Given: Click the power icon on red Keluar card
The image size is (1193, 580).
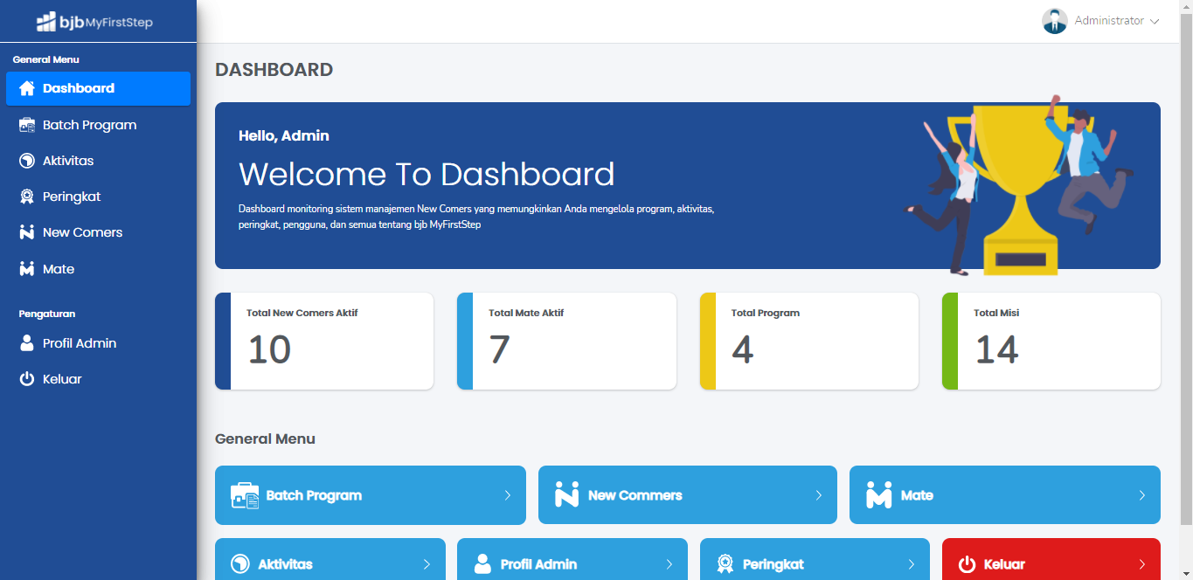Looking at the screenshot, I should point(967,564).
